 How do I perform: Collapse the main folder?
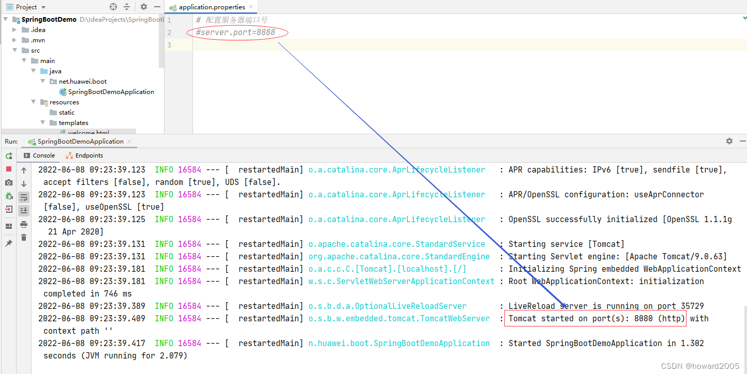(x=24, y=61)
